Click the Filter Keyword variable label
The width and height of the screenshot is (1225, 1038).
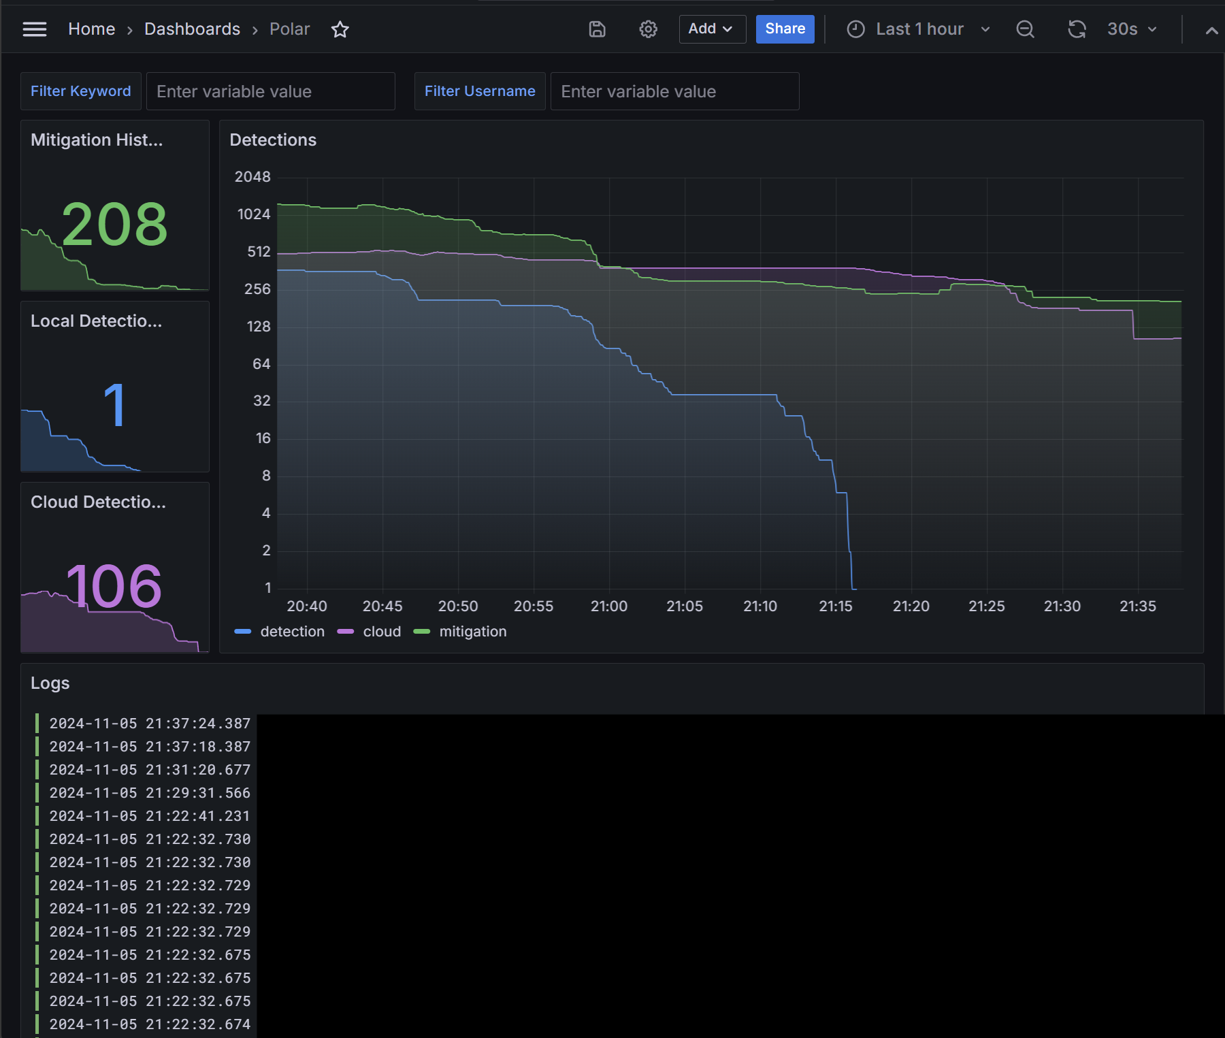point(80,91)
